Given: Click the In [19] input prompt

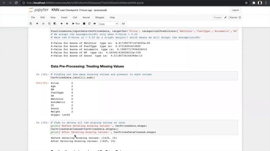Looking at the screenshot, I should pyautogui.click(x=42, y=122).
